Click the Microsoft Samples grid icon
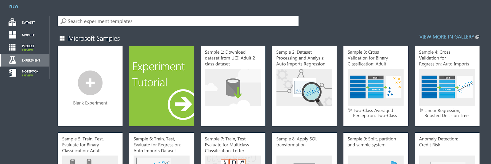The height and width of the screenshot is (164, 491). click(62, 38)
